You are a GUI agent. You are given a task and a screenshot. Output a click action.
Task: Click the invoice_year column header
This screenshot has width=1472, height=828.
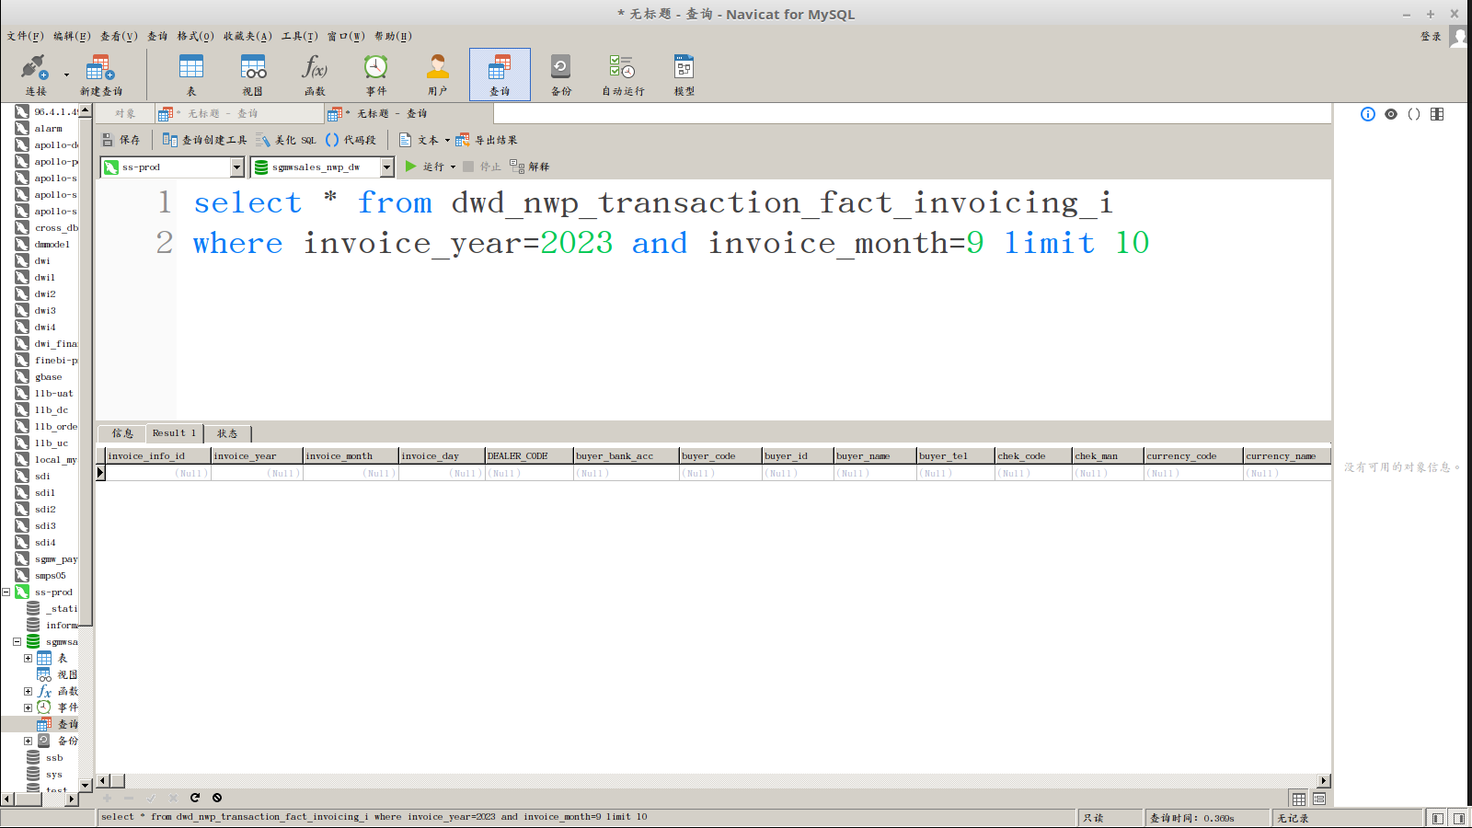(256, 455)
